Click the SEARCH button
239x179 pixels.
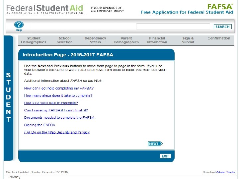click(x=222, y=27)
